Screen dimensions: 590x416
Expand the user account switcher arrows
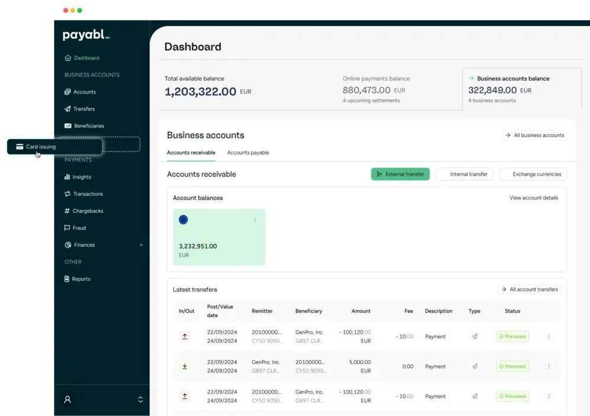pyautogui.click(x=140, y=399)
